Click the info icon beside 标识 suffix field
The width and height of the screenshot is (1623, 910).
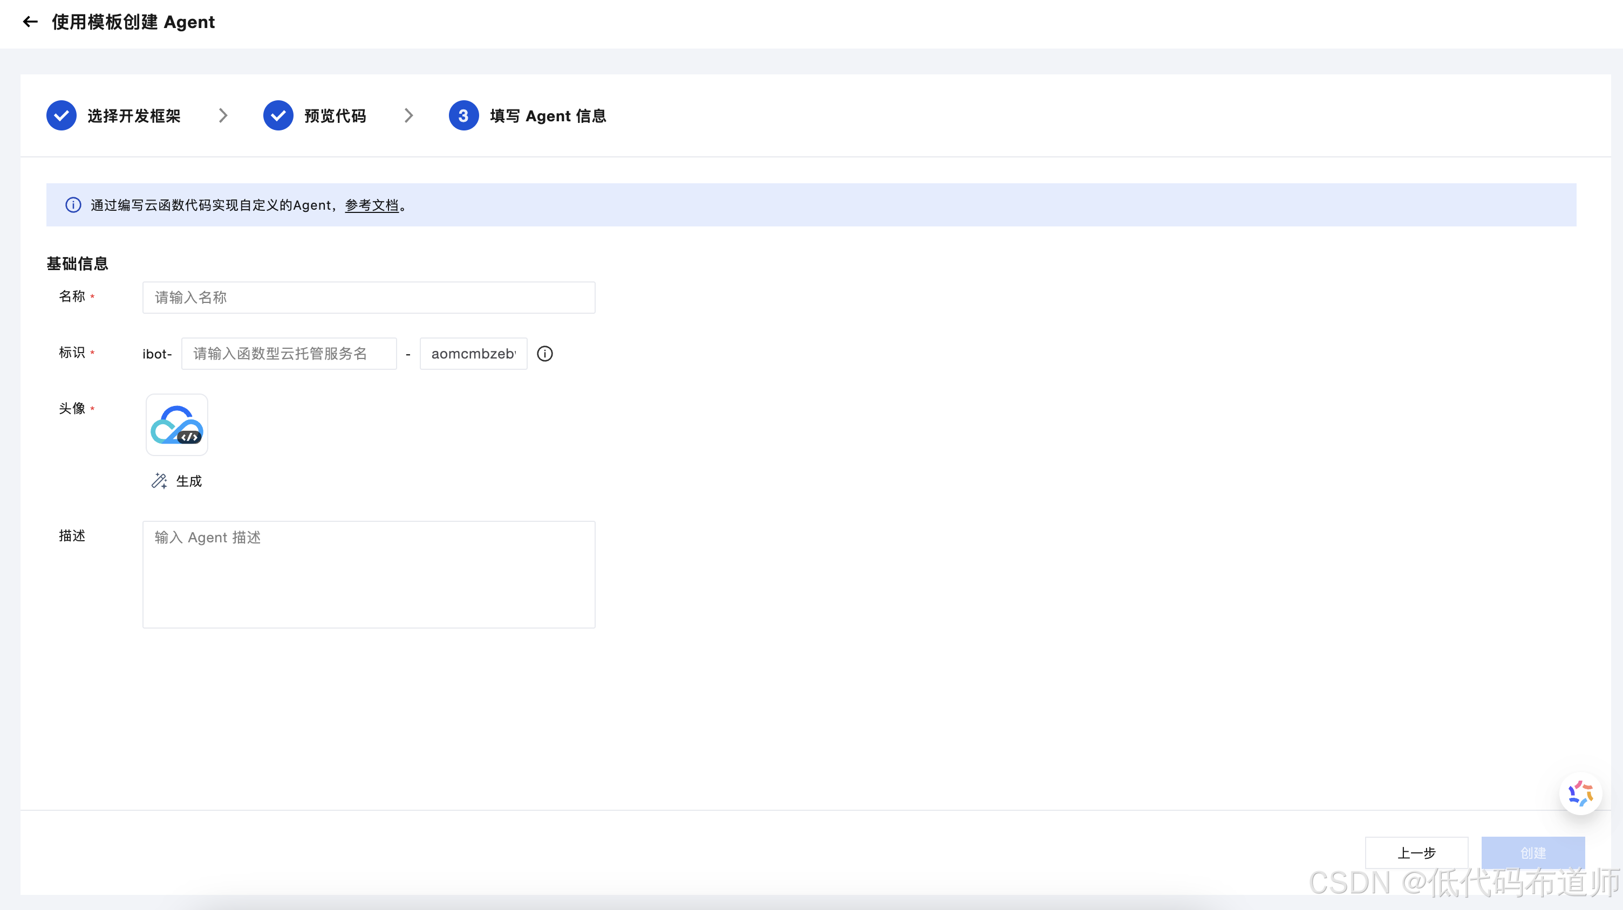coord(544,354)
